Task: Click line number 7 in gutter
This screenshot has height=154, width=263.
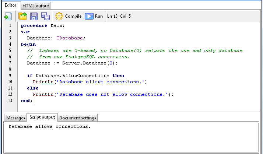Action: [x=10, y=63]
